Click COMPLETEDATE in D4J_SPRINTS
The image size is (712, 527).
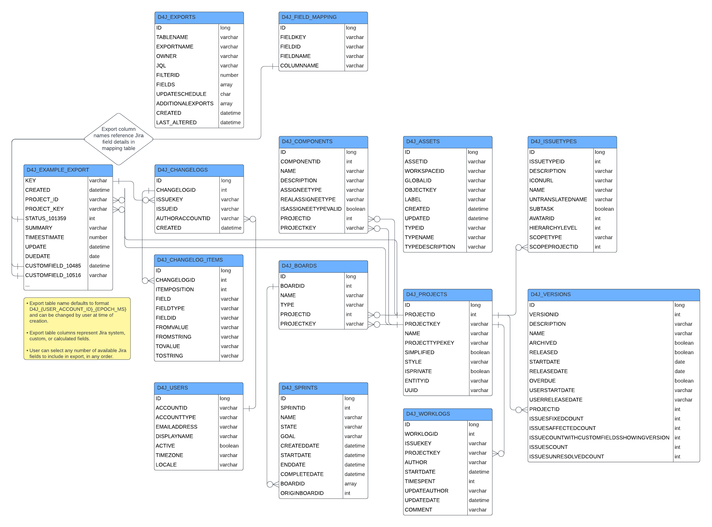(x=323, y=474)
